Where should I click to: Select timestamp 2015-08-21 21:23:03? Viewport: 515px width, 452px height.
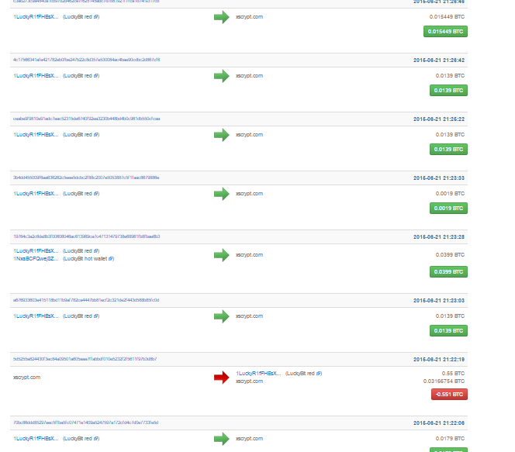pyautogui.click(x=439, y=301)
